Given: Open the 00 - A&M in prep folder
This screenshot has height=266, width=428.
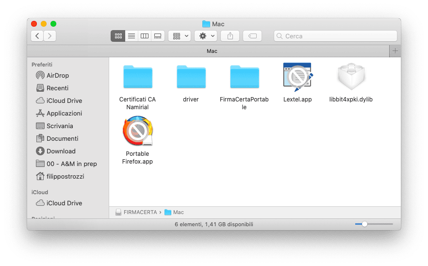Looking at the screenshot, I should point(66,164).
